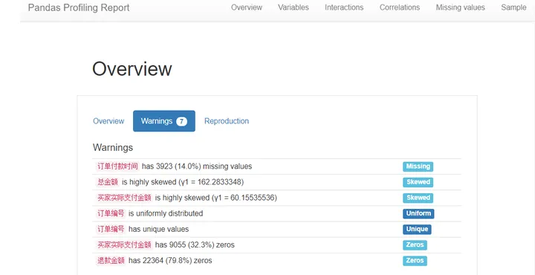Select the Warnings tab
535x275 pixels.
(x=164, y=121)
